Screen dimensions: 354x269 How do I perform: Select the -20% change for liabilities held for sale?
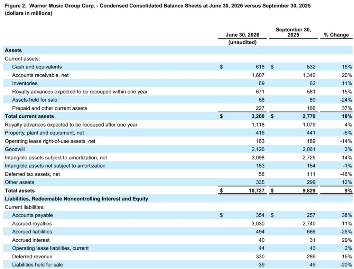(346, 265)
